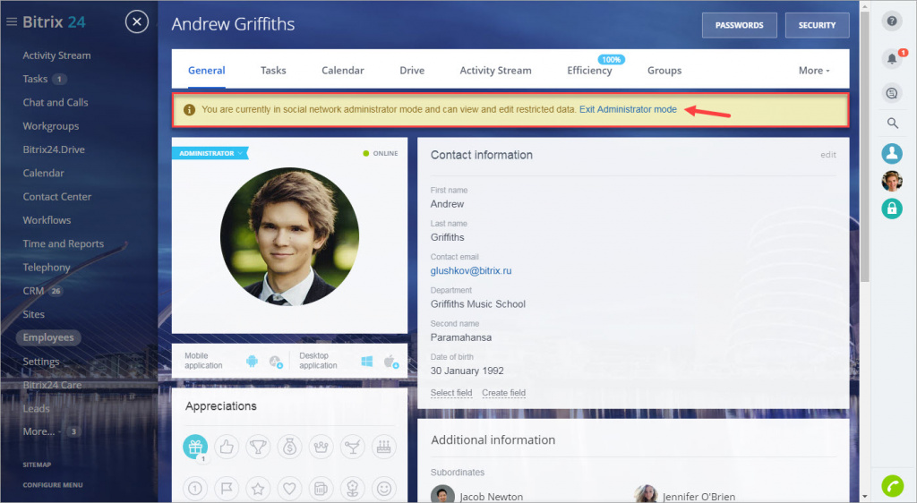This screenshot has width=917, height=503.
Task: Open the avatar photo in right bar
Action: [892, 181]
